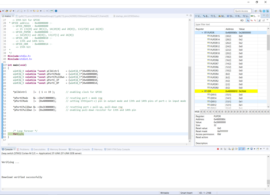Screen dimensions: 270x195
Task: Open the SFR view menu triangle
Action: 267,20
